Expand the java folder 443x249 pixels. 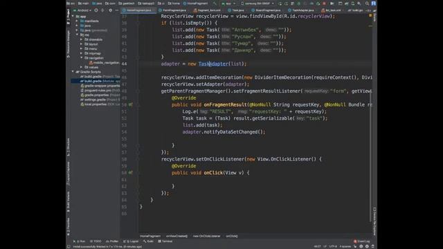click(77, 26)
